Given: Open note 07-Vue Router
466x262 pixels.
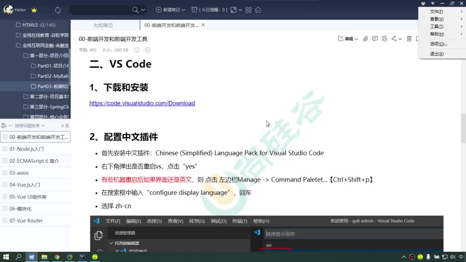Looking at the screenshot, I should tap(35, 221).
